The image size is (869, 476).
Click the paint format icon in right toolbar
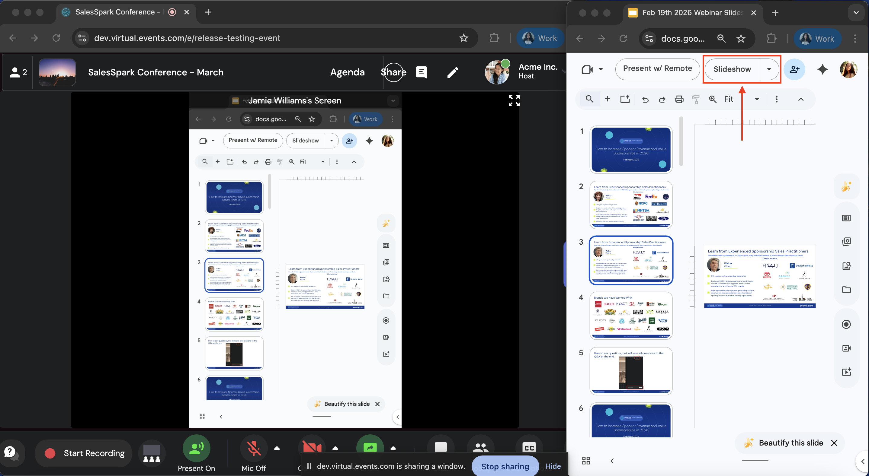coord(695,99)
